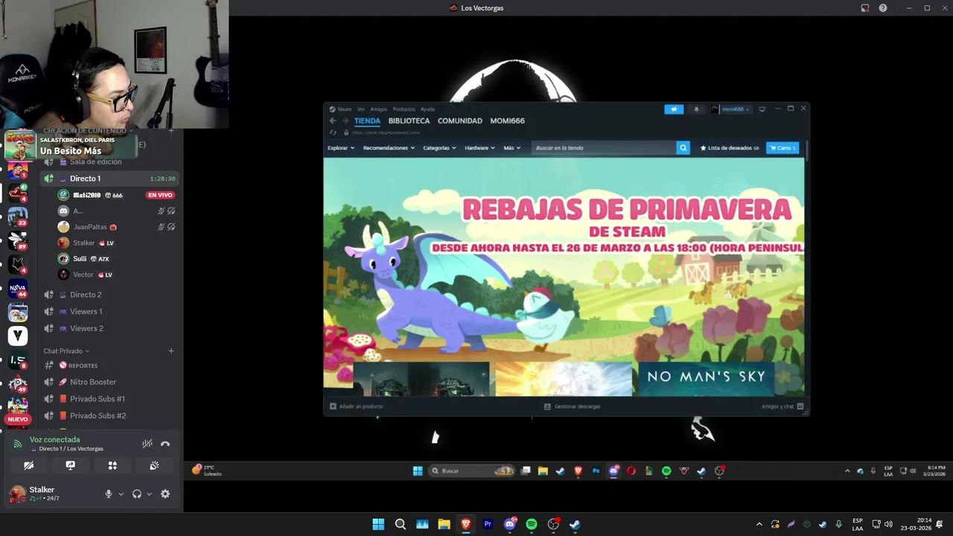Join the Directo 2 voice channel

point(109,295)
